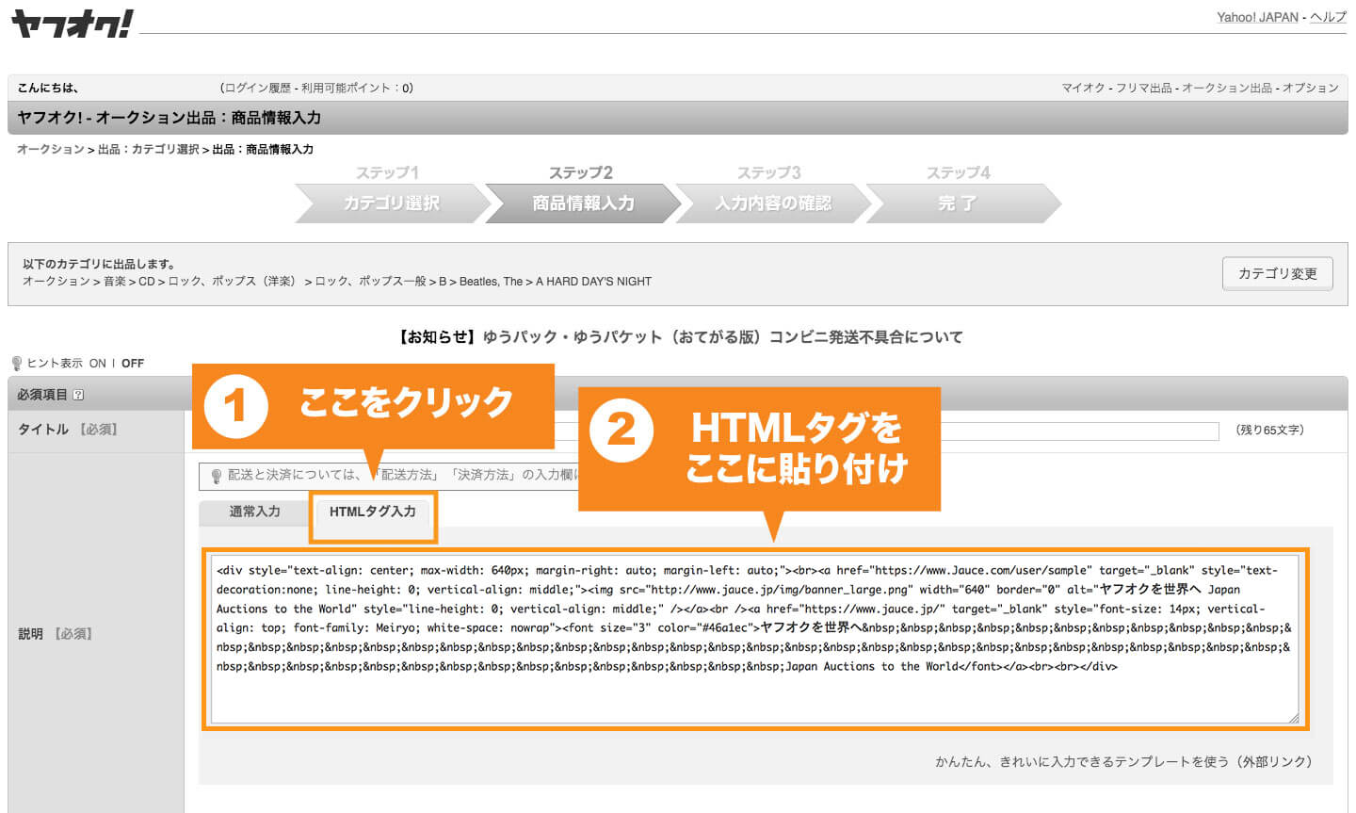Click the オークション breadcrumb link
The image size is (1356, 813).
[x=50, y=149]
